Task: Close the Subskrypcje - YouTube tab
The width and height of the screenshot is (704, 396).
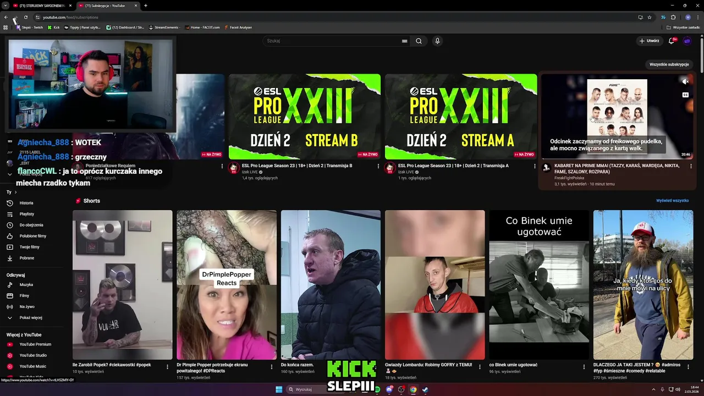Action: (135, 5)
